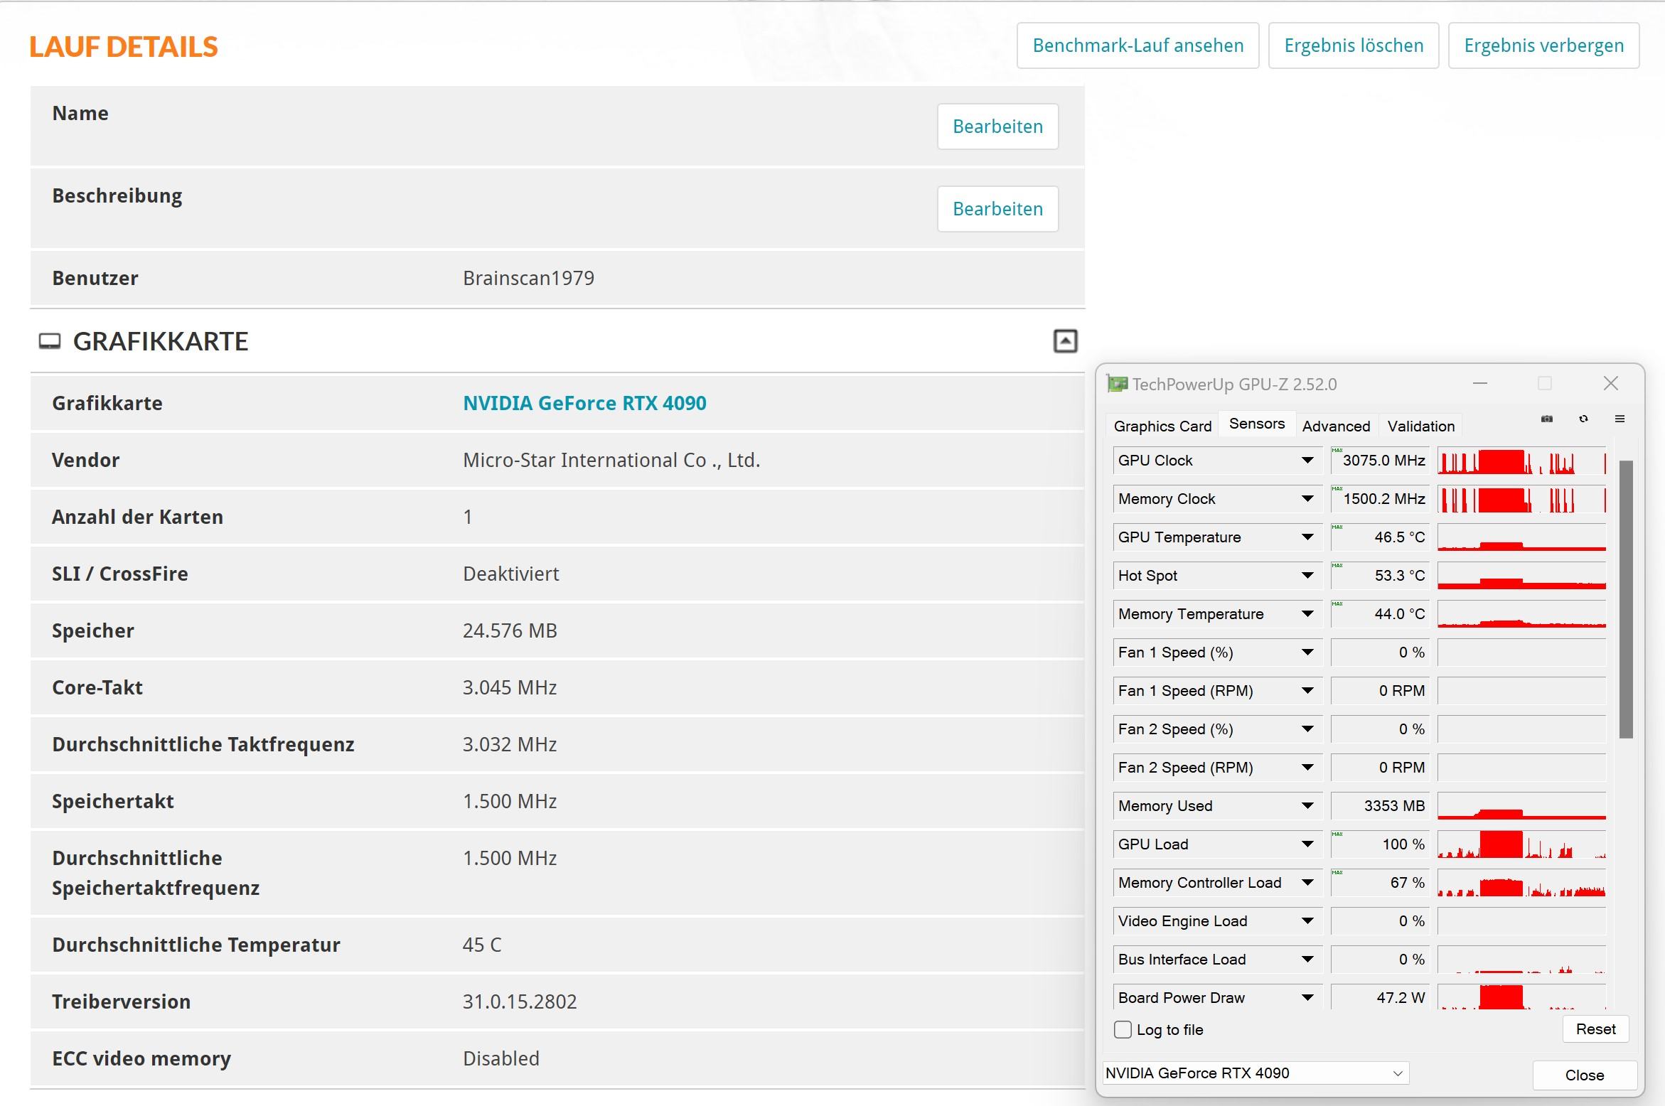The width and height of the screenshot is (1665, 1106).
Task: Open the NVIDIA GeForce RTX 4090 device selector
Action: [x=1255, y=1073]
